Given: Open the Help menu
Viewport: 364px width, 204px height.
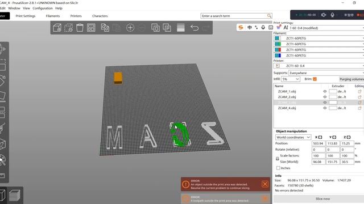Looking at the screenshot, I should (x=59, y=8).
